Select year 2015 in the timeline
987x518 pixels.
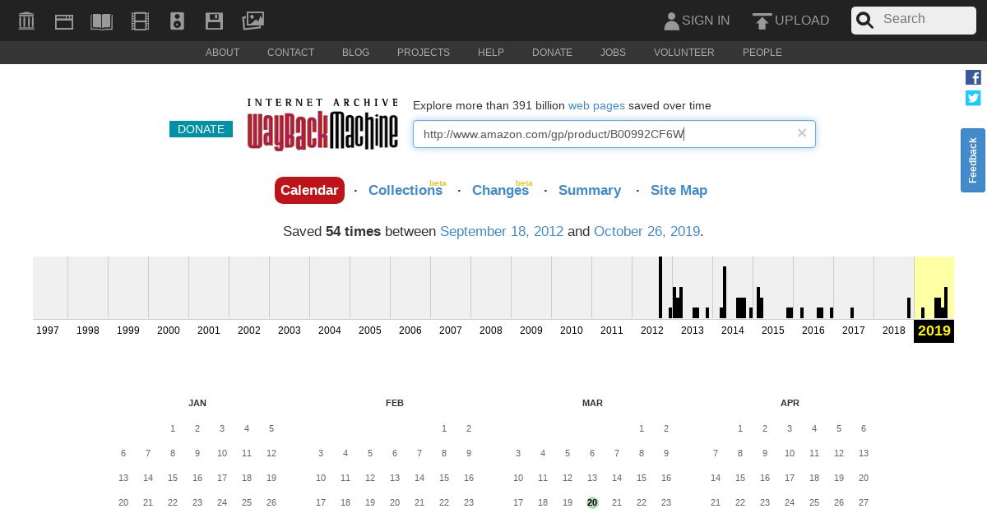click(x=773, y=330)
